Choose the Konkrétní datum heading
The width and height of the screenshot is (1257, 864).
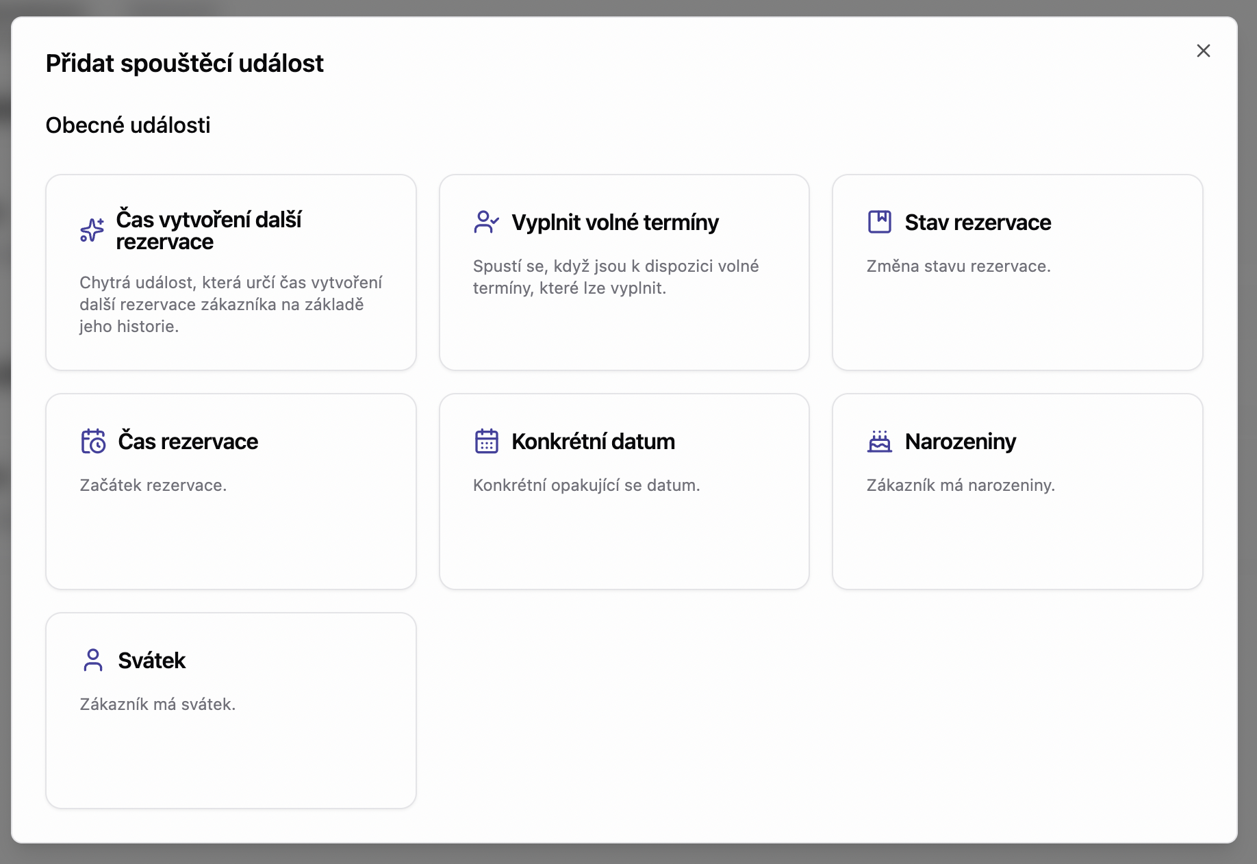(x=593, y=442)
